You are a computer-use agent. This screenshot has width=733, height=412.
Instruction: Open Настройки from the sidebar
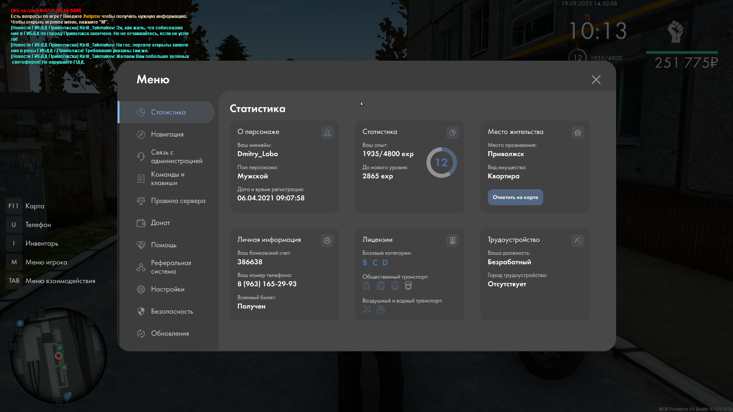[167, 289]
